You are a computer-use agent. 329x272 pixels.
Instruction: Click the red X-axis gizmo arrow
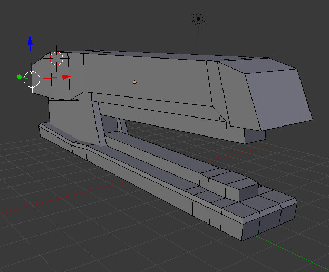(x=67, y=77)
